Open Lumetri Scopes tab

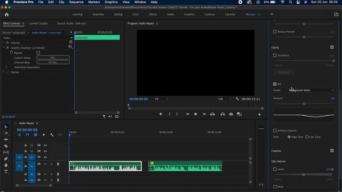pyautogui.click(x=38, y=23)
